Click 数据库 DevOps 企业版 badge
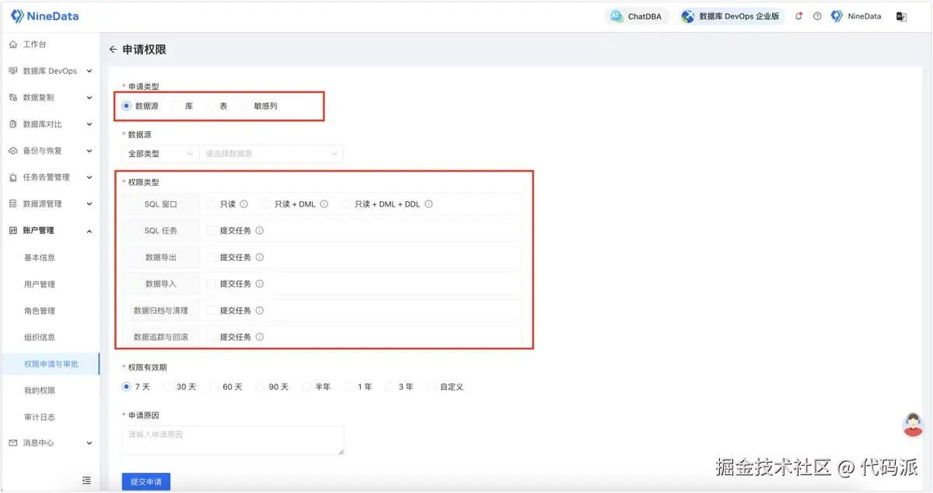The width and height of the screenshot is (933, 493). 731,16
